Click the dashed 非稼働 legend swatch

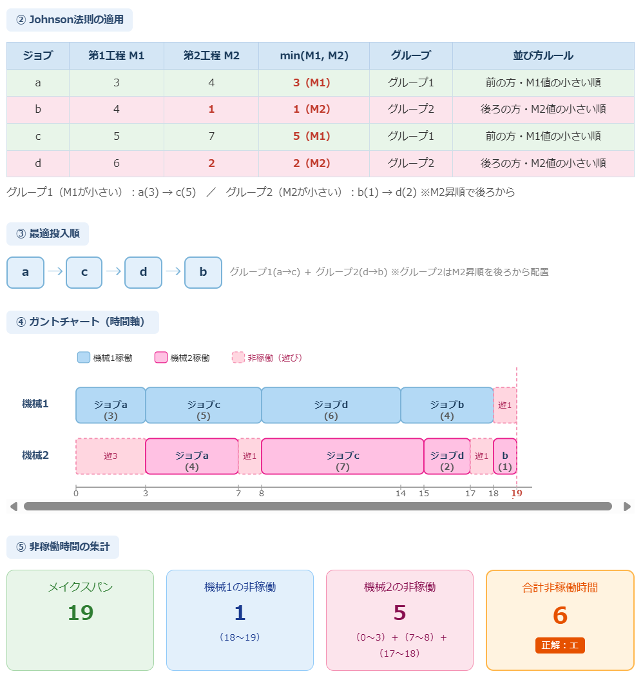click(x=238, y=358)
